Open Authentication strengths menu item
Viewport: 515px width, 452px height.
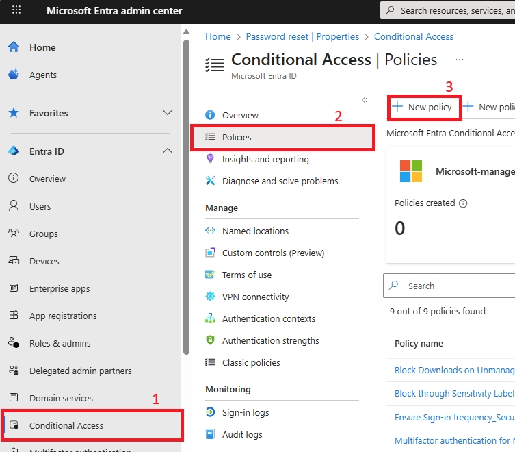(x=270, y=341)
